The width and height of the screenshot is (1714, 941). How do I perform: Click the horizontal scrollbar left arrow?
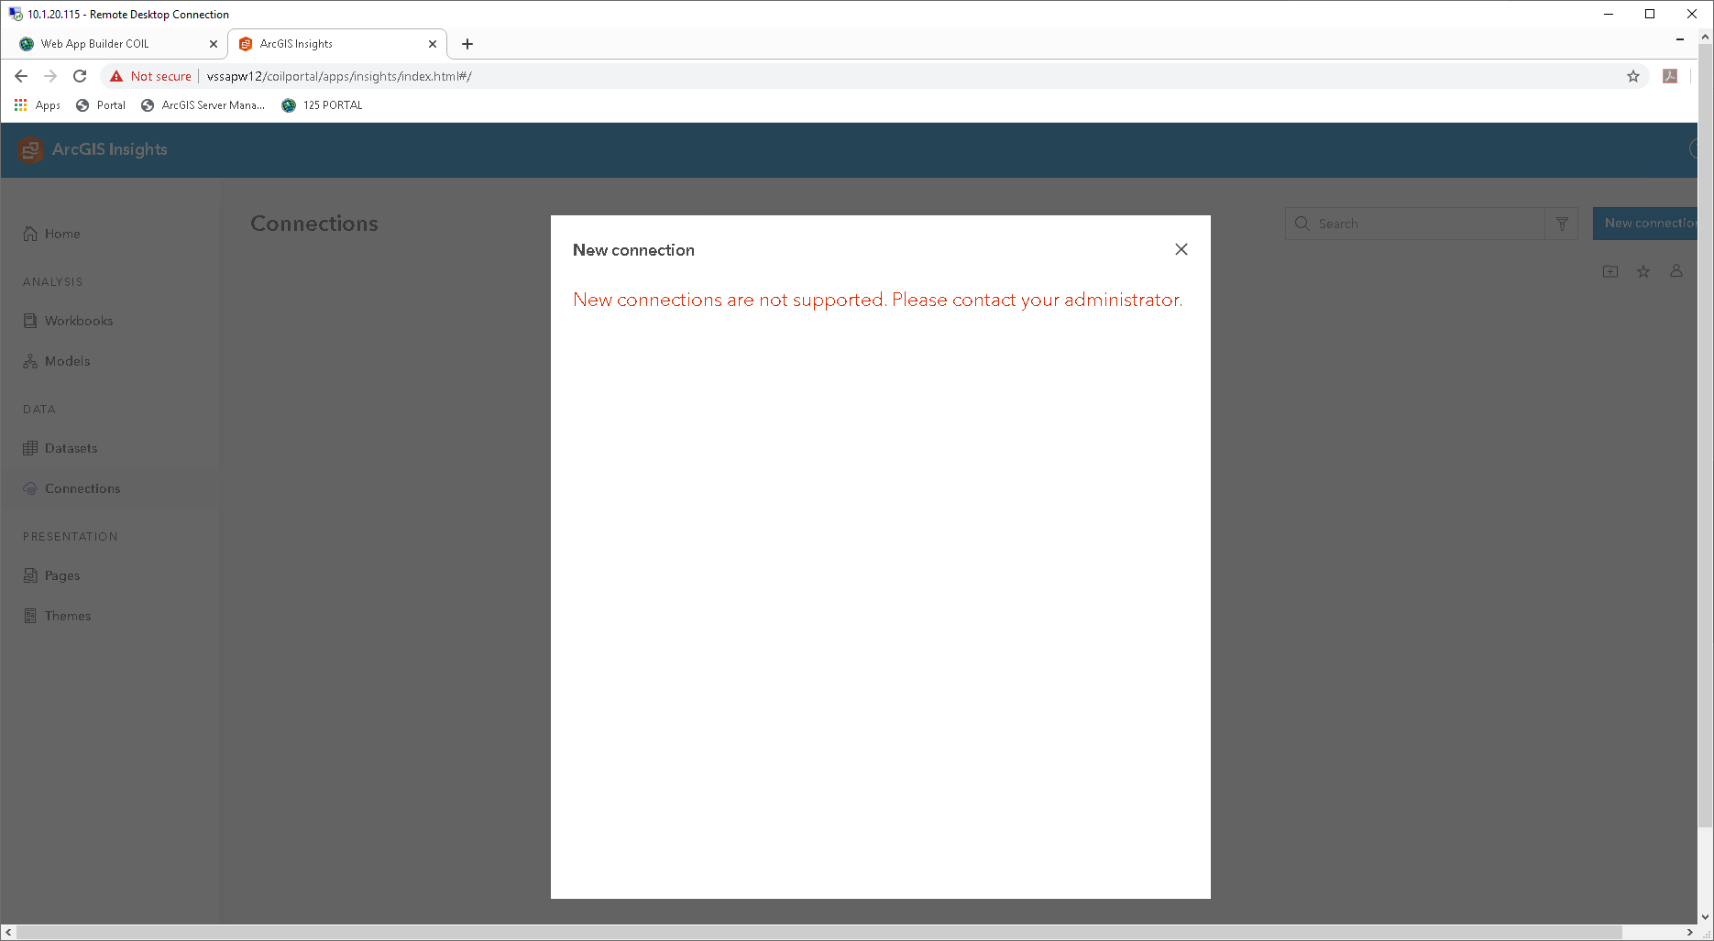[x=8, y=933]
